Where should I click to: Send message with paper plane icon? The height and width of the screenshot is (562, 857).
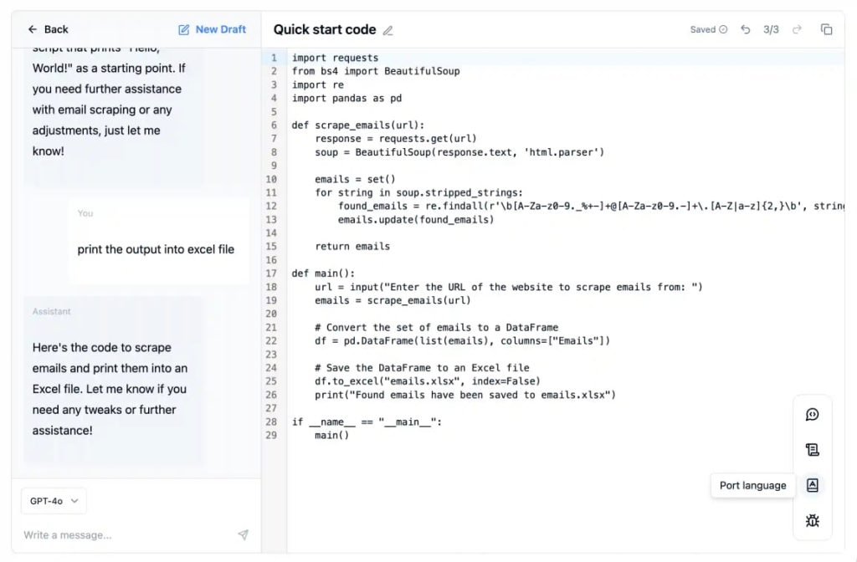click(243, 534)
